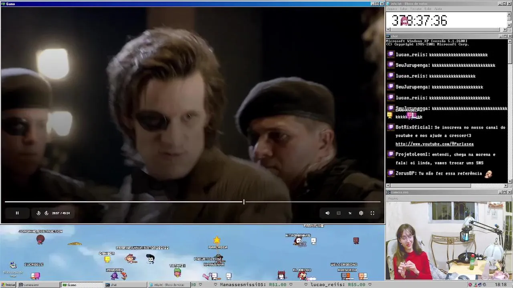Skip the video forward ten seconds
The height and width of the screenshot is (288, 513).
coord(46,213)
